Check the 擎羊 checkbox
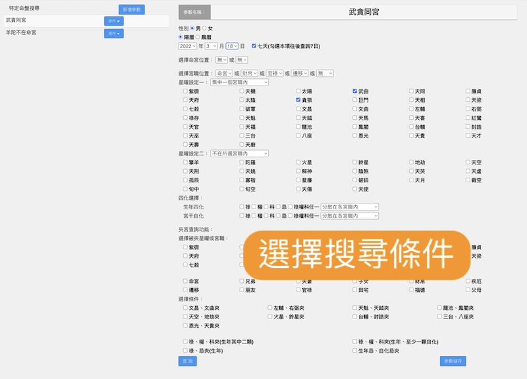 coord(185,162)
